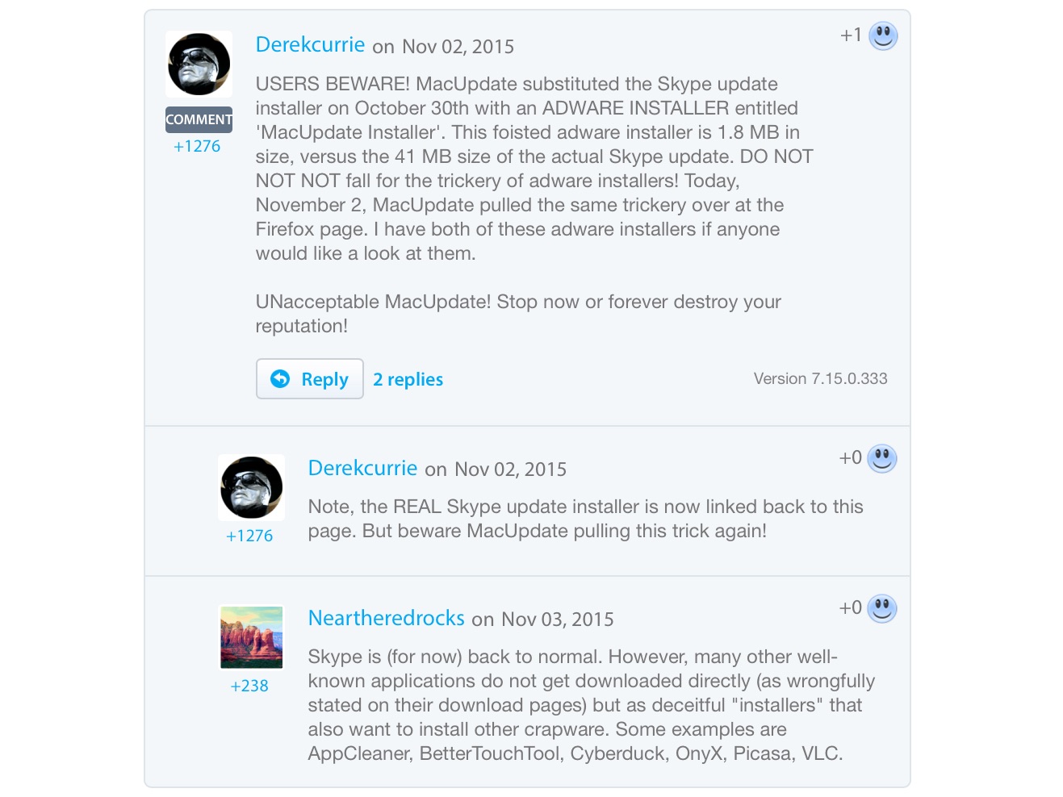This screenshot has height=797, width=1063.
Task: Click the COMMENT badge under the first avatar
Action: coord(199,119)
